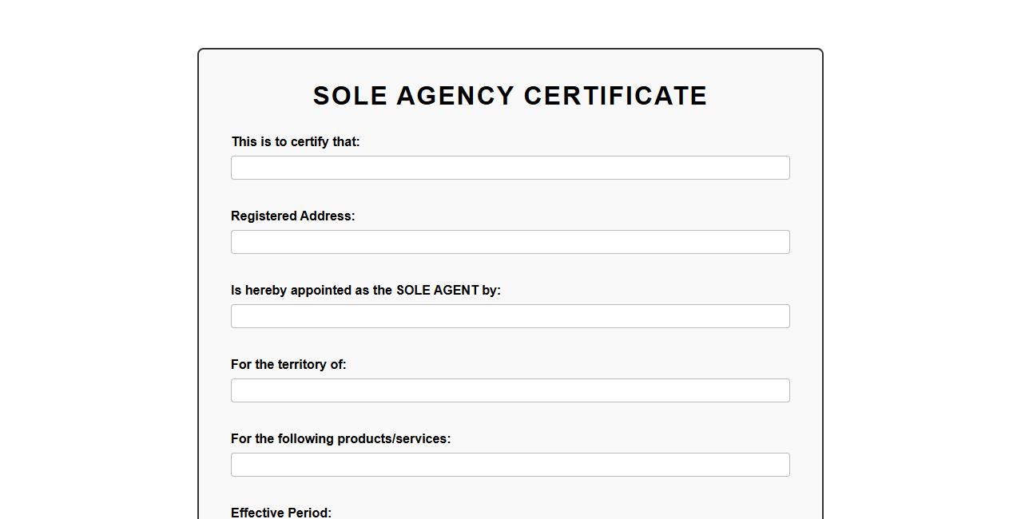1021x519 pixels.
Task: Click the "Effective Period:" label
Action: [x=281, y=513]
